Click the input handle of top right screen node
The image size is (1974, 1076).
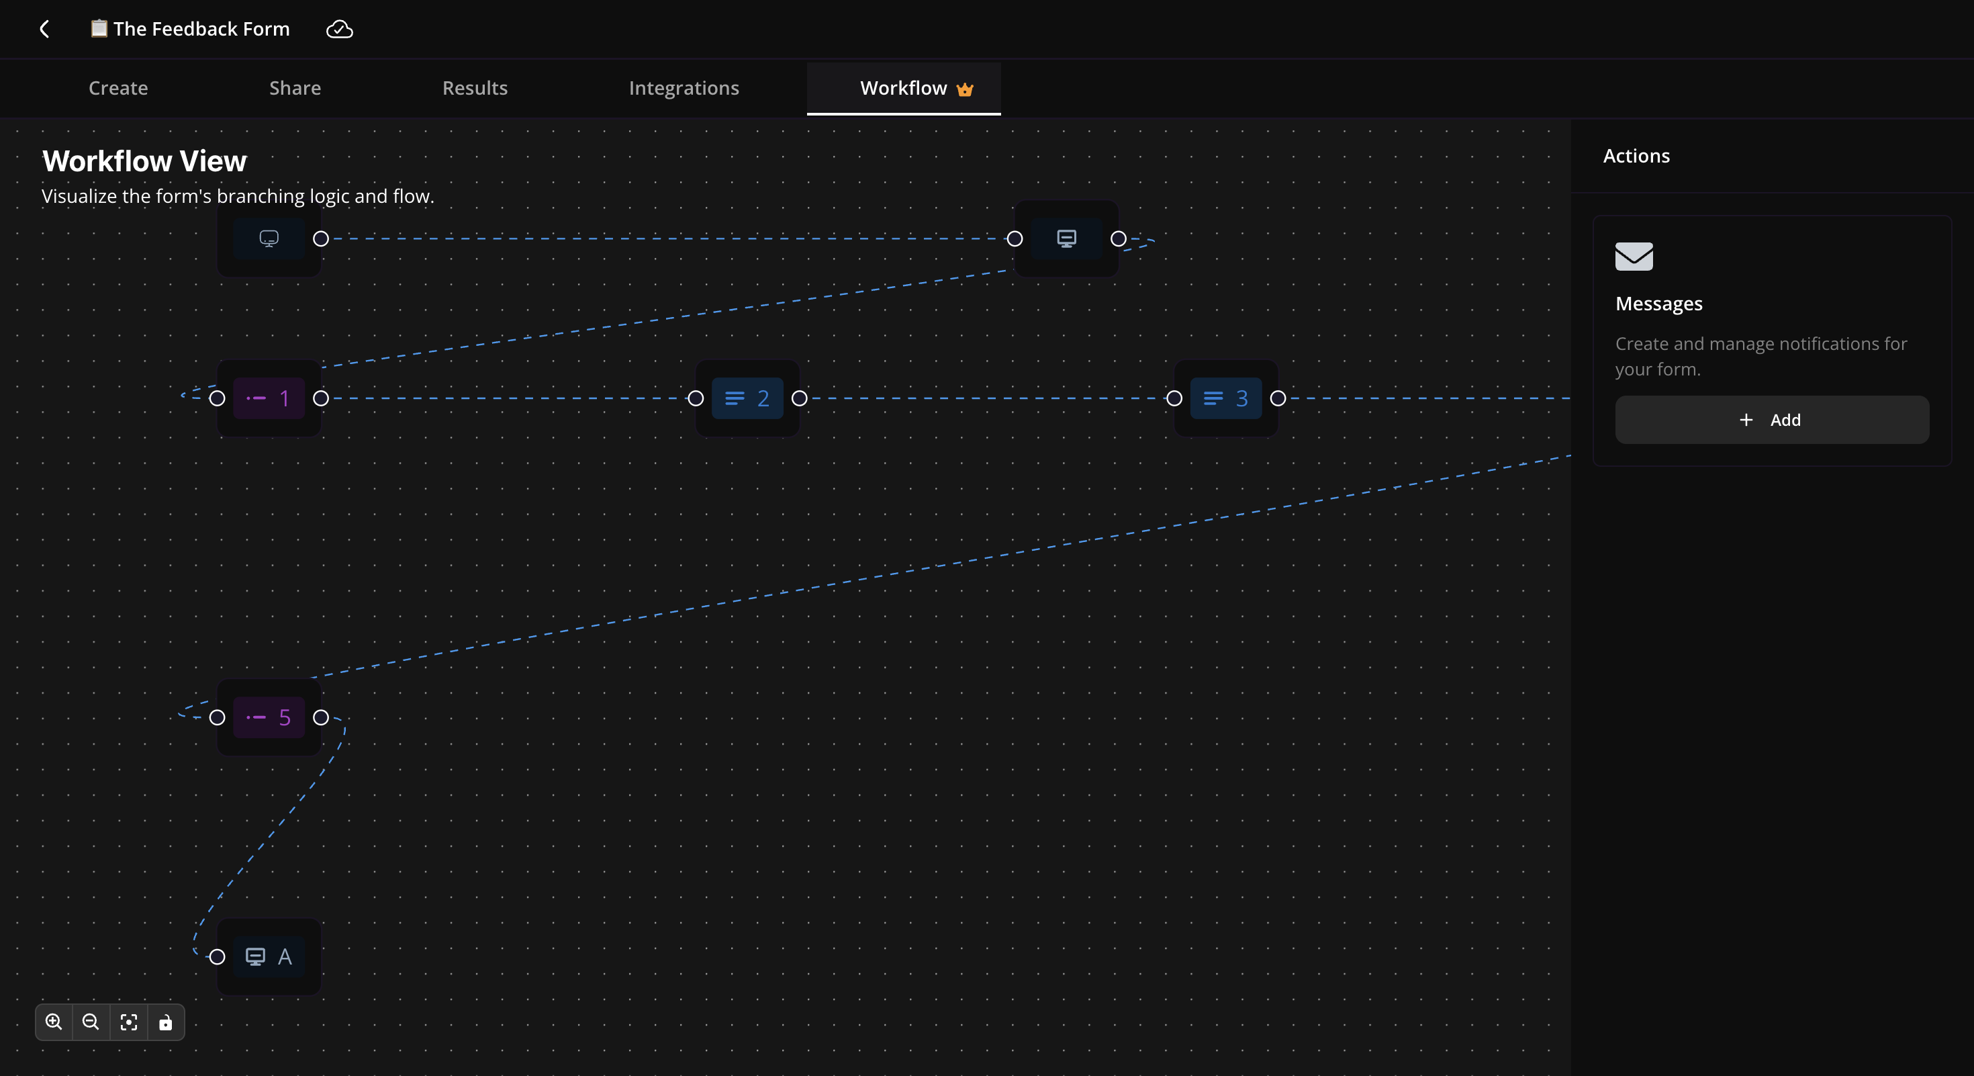1015,239
